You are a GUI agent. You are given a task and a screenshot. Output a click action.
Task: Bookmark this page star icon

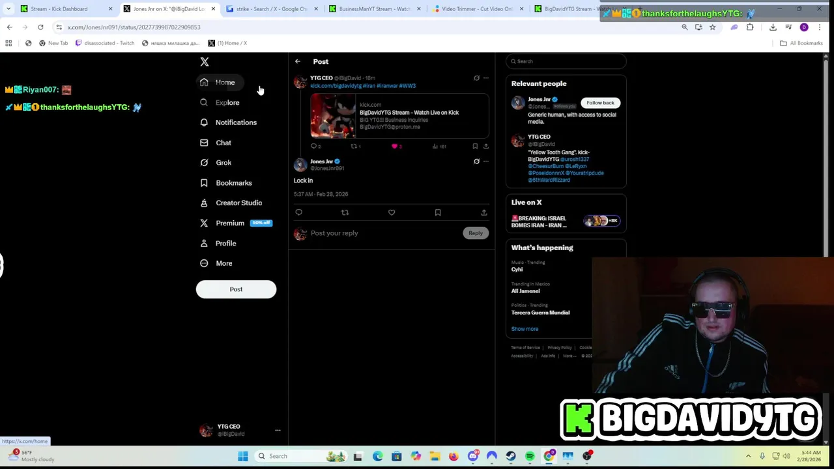tap(712, 27)
